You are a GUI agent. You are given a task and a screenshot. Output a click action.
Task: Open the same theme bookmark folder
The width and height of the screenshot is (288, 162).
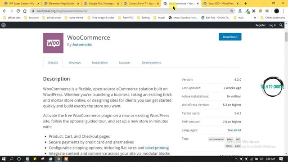[74, 18]
